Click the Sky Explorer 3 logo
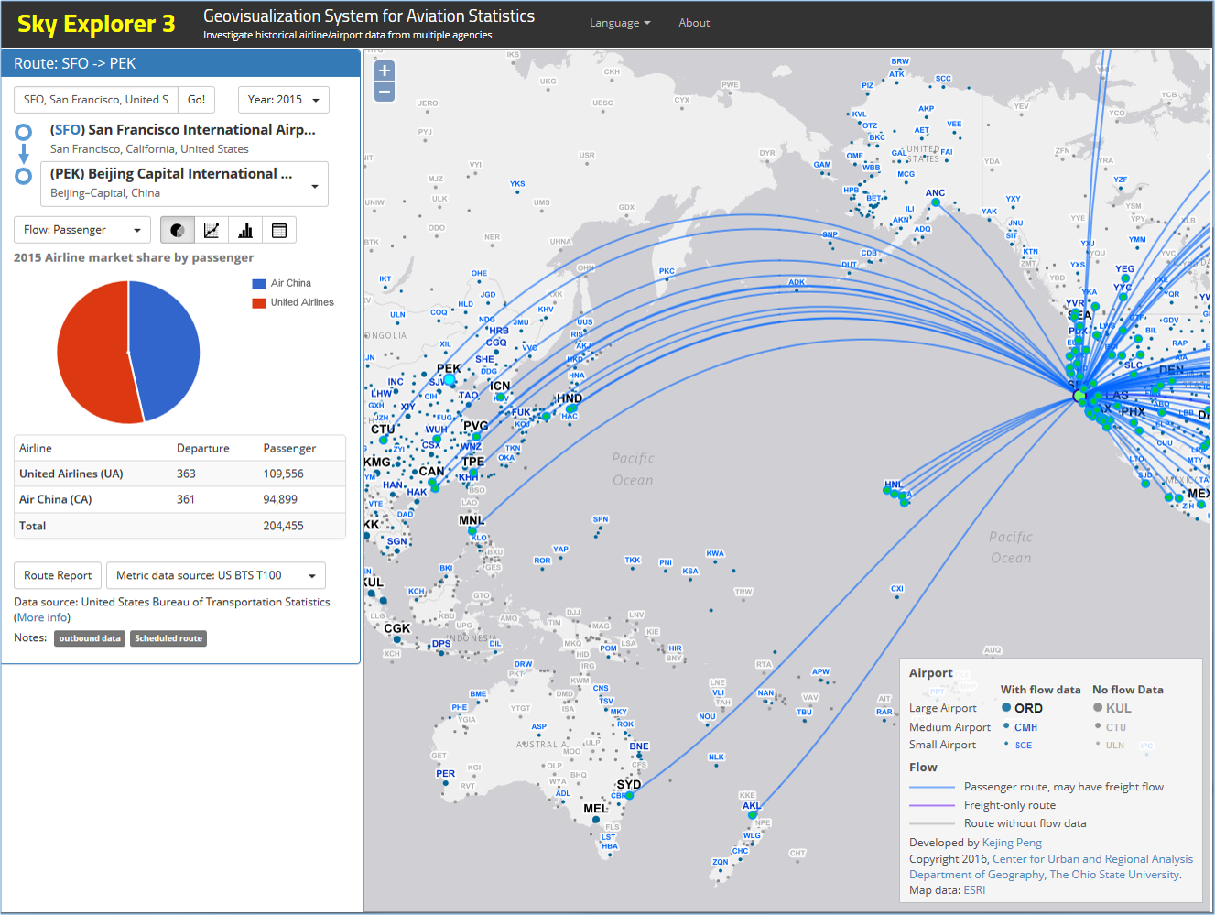 [96, 24]
